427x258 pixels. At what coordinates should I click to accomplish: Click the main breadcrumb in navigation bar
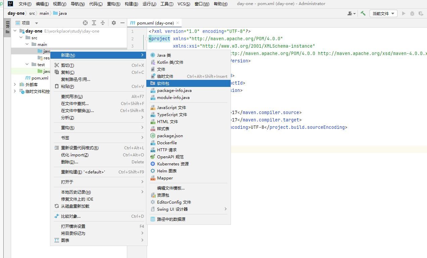[44, 13]
